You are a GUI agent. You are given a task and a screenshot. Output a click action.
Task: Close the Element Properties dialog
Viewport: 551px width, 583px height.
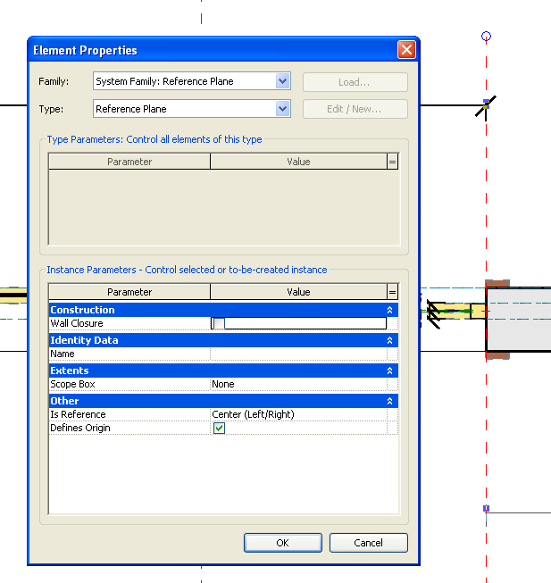(406, 50)
